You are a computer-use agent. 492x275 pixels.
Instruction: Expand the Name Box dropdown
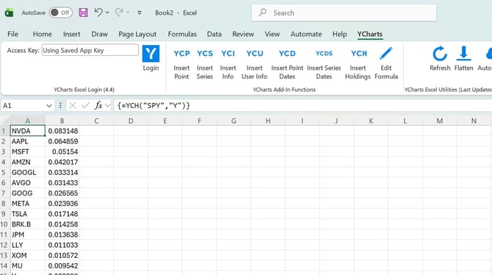(x=49, y=106)
